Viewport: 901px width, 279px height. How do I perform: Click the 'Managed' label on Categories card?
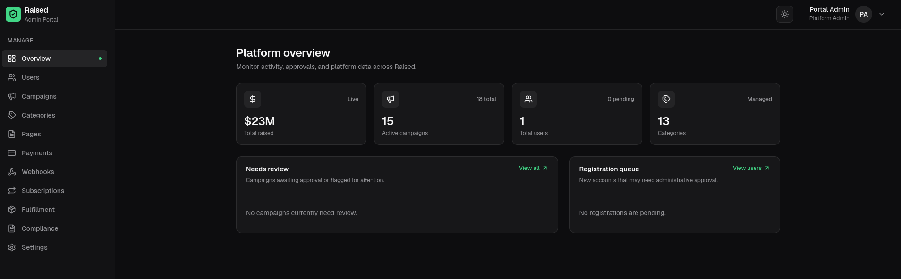759,99
